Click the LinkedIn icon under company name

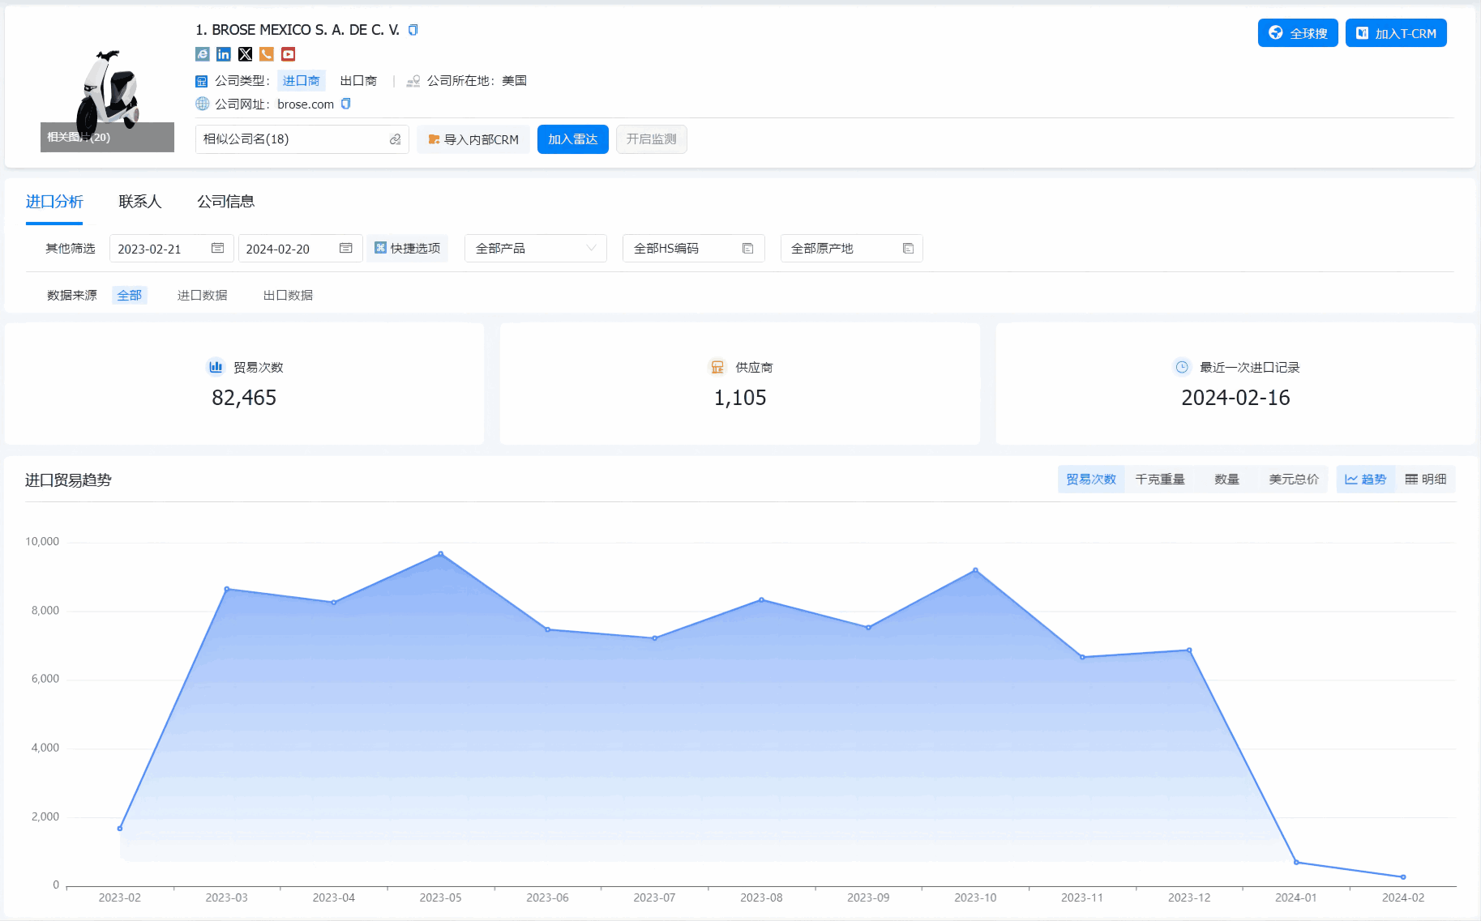pos(224,54)
